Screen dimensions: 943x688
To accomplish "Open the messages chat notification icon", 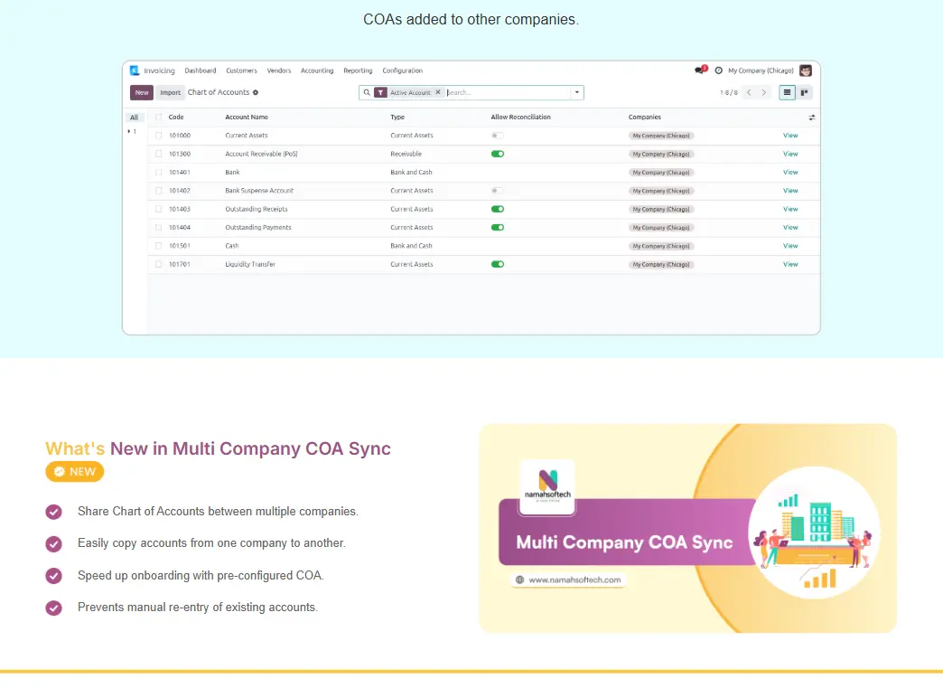I will [x=699, y=71].
